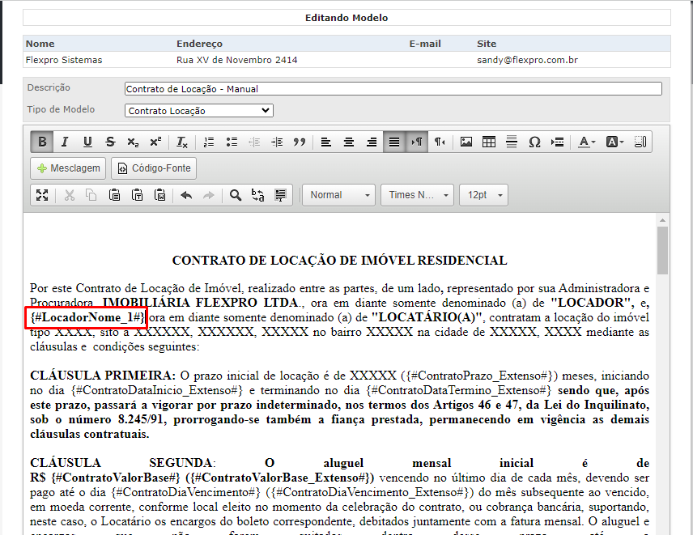693x535 pixels.
Task: Toggle left-to-right text direction
Action: point(417,142)
